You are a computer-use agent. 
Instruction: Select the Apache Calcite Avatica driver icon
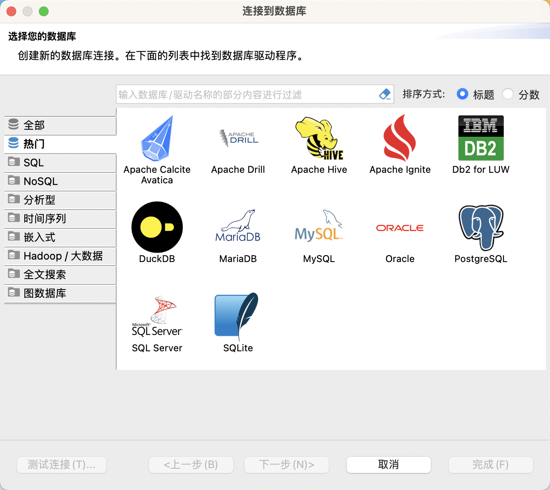[x=157, y=138]
